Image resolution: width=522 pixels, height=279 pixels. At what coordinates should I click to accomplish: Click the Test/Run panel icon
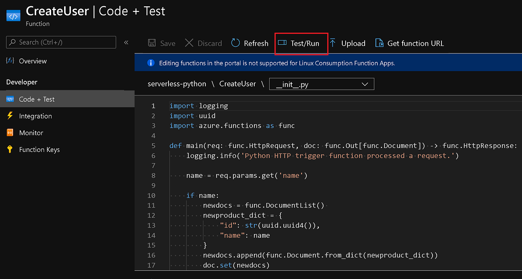coord(283,43)
